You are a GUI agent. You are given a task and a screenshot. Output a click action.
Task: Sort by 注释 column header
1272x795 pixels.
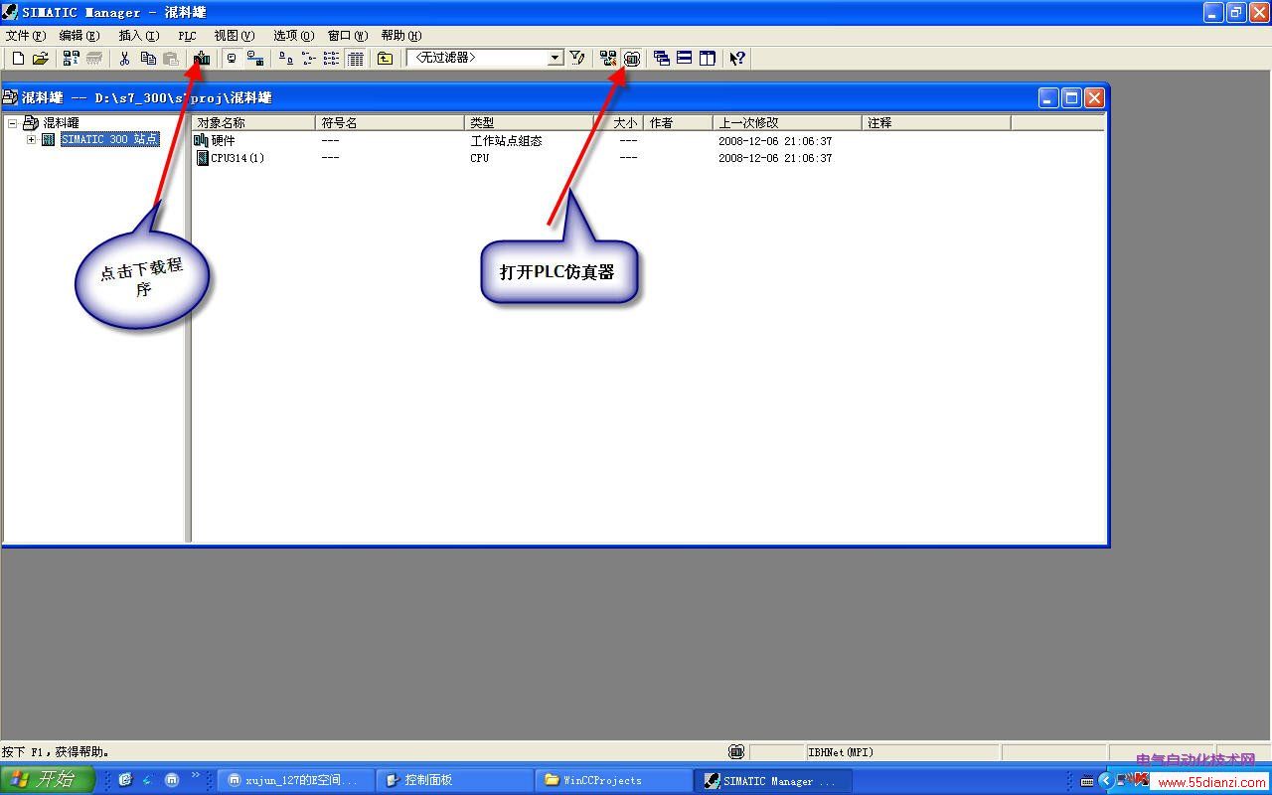[936, 123]
